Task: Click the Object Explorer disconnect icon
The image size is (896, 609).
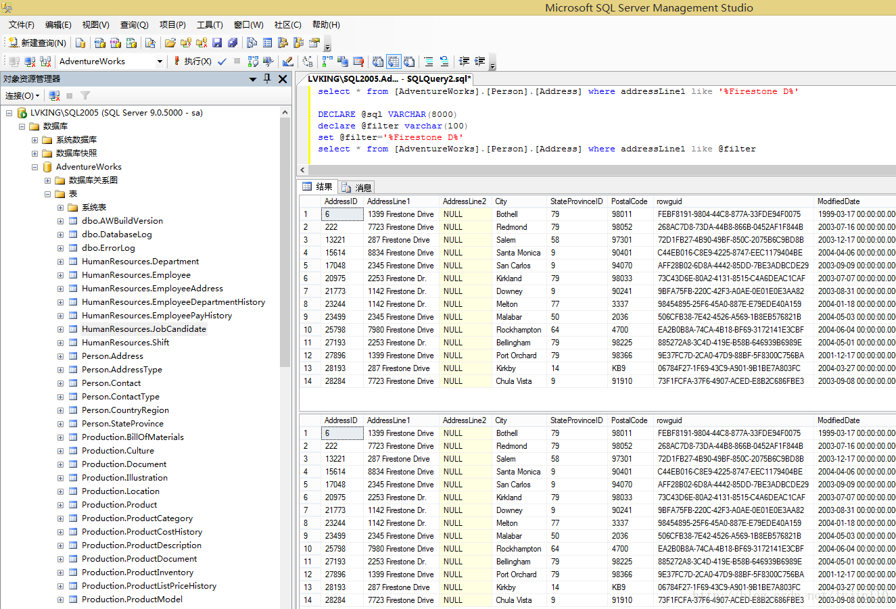Action: 55,96
